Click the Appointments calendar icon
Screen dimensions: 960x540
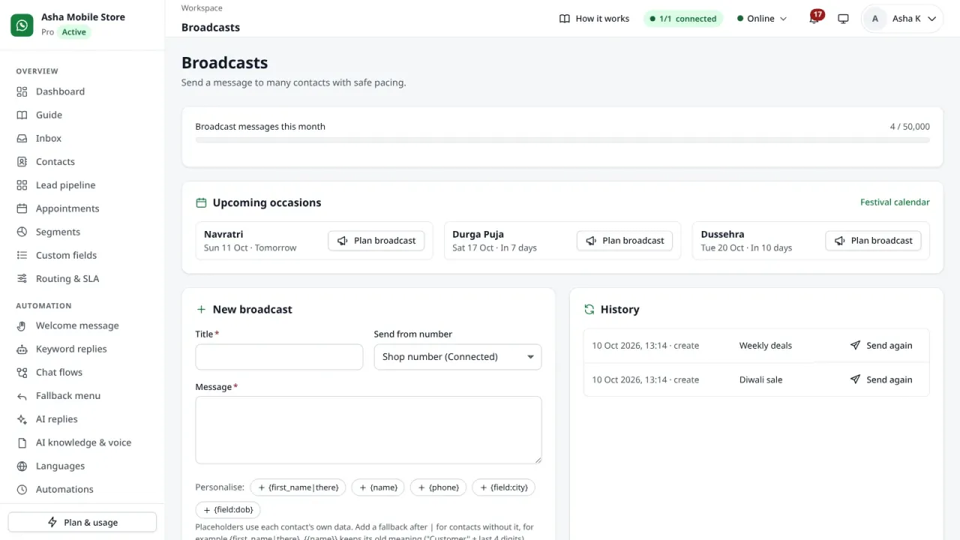click(22, 208)
